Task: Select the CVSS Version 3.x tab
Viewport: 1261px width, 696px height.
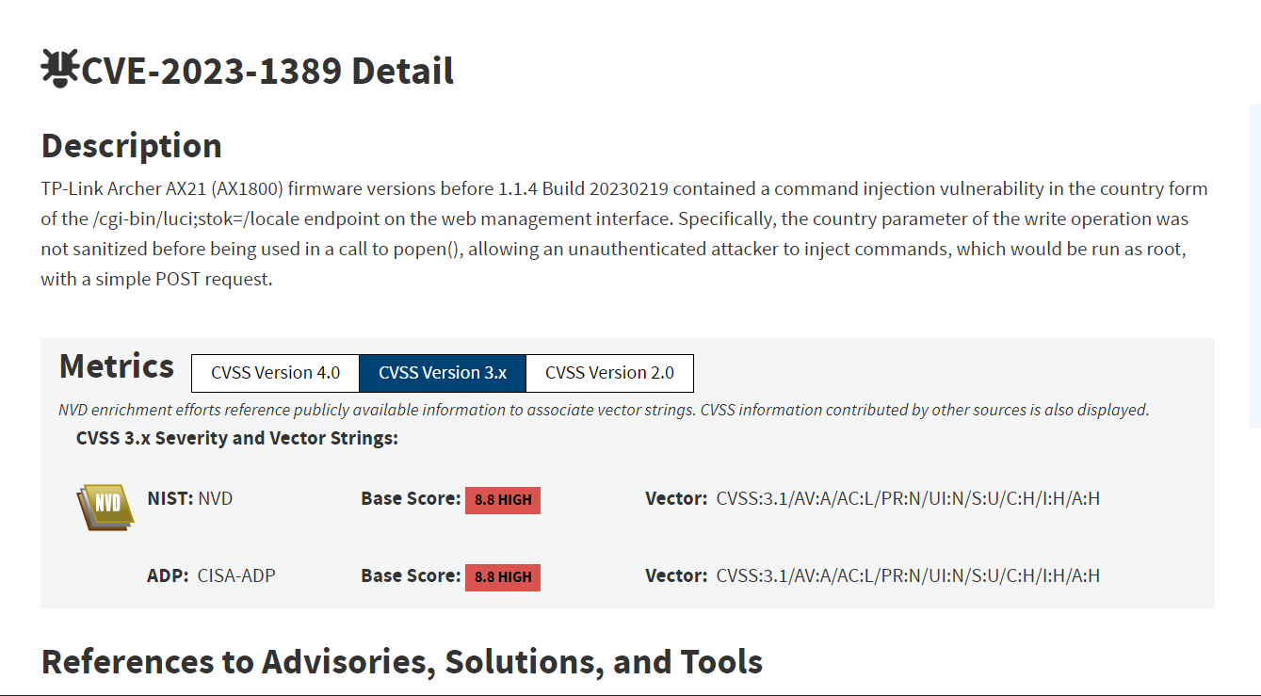Action: [x=443, y=373]
